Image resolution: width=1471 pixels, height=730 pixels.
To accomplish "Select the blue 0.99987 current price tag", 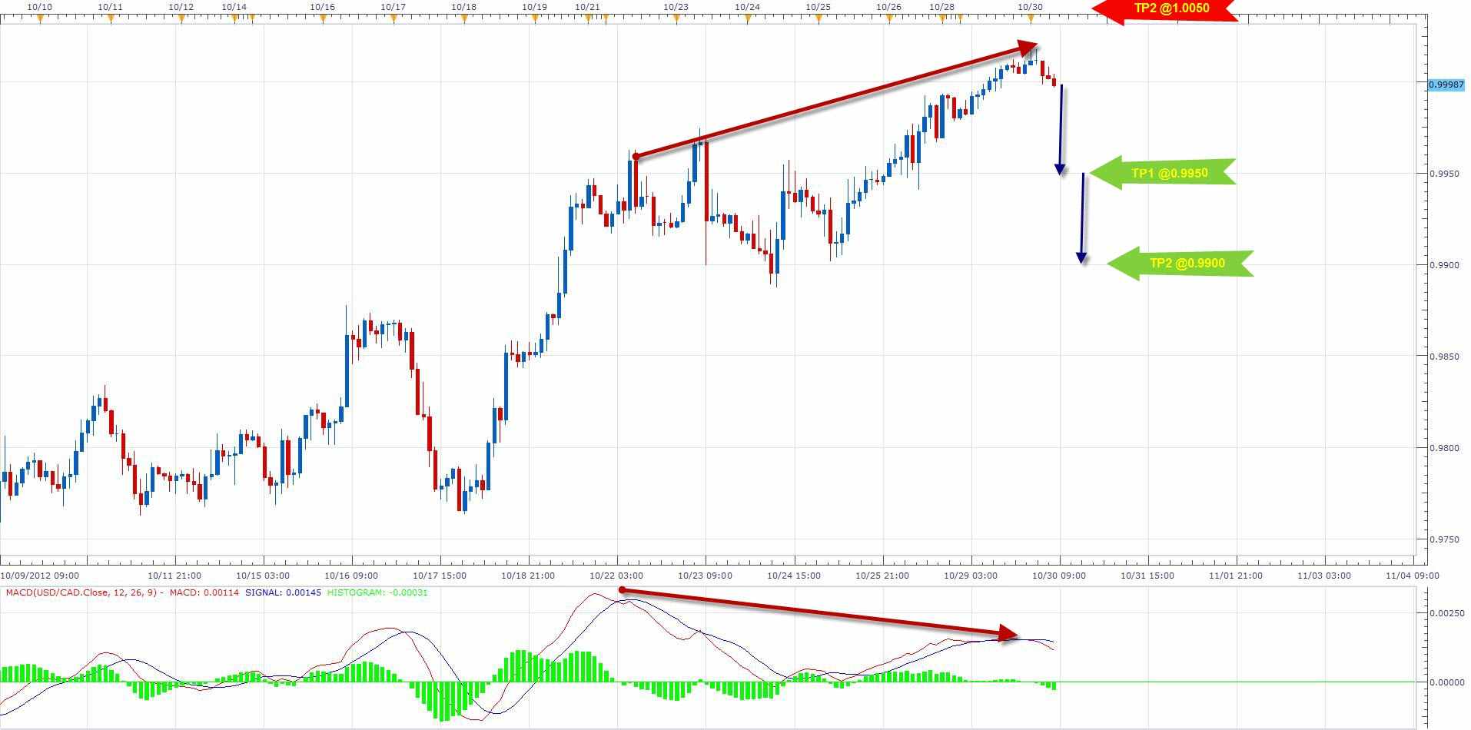I will pyautogui.click(x=1446, y=86).
